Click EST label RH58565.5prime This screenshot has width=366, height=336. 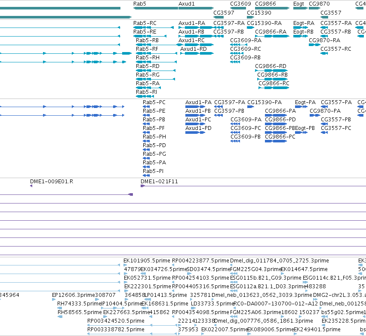point(80,312)
